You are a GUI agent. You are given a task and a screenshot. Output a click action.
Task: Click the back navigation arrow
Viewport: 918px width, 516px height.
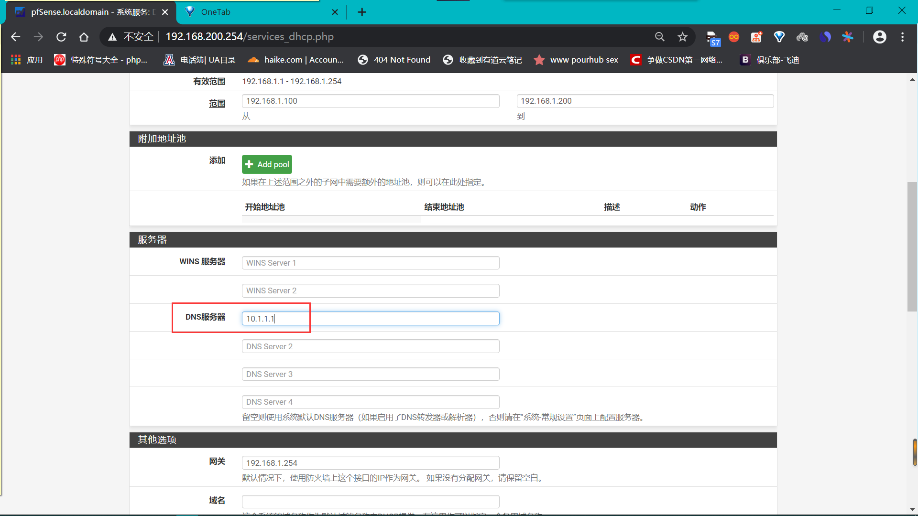tap(16, 37)
